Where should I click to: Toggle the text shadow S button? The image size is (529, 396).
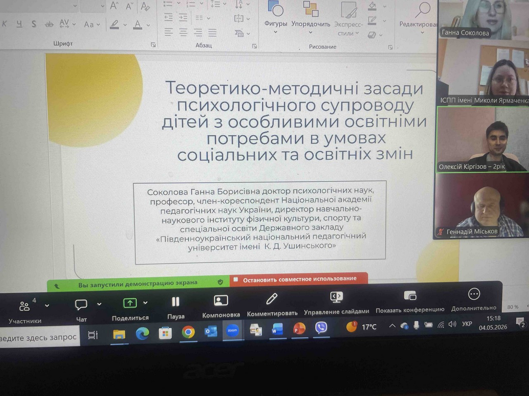pos(34,24)
